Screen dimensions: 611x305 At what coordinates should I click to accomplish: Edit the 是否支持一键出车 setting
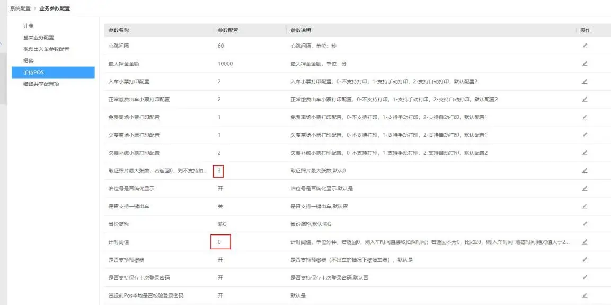[585, 206]
